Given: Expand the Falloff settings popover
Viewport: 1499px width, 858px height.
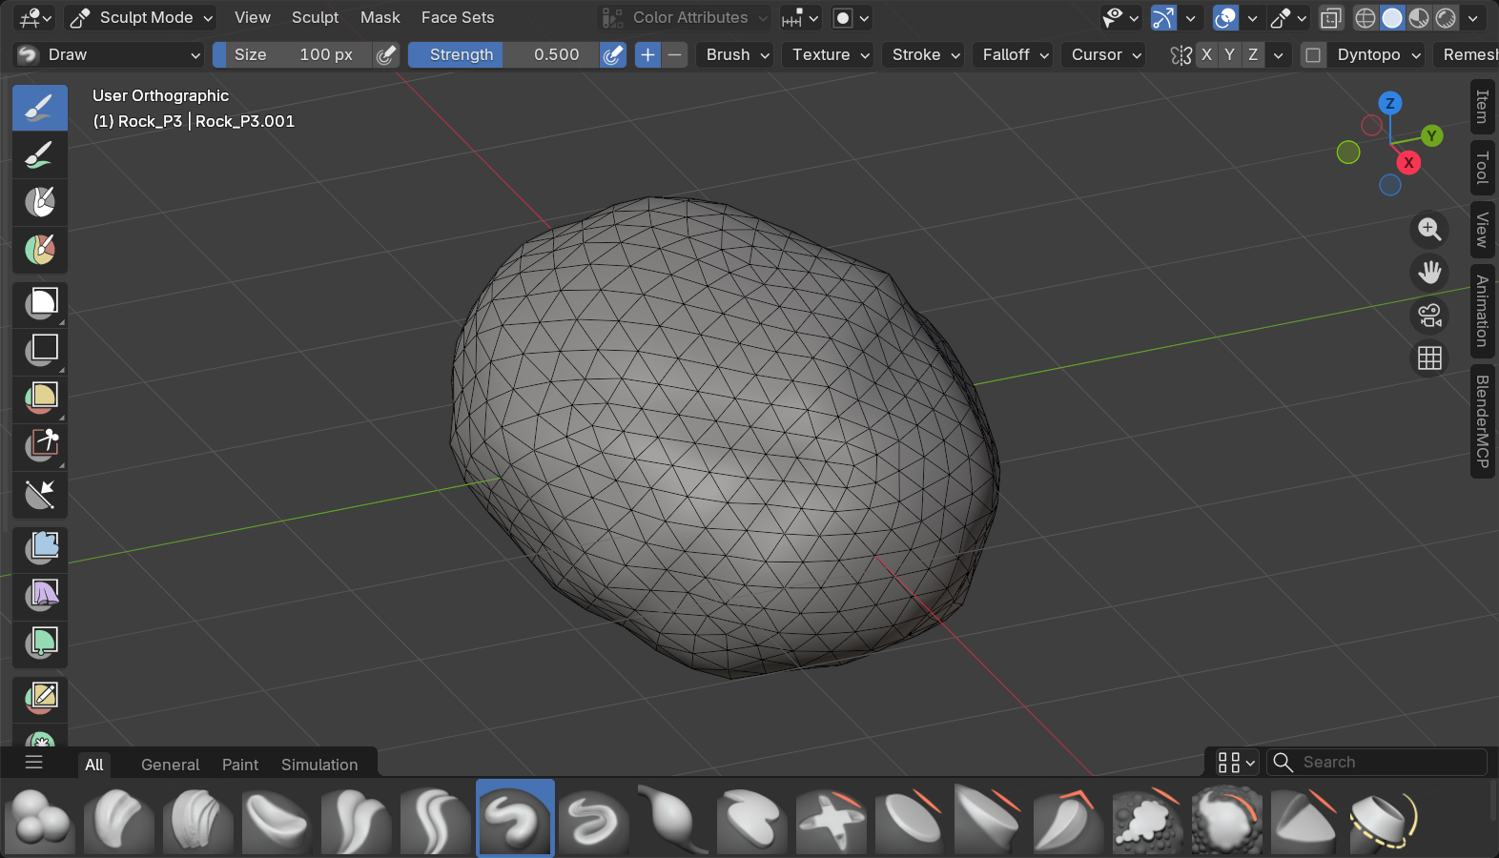Looking at the screenshot, I should tap(1016, 55).
